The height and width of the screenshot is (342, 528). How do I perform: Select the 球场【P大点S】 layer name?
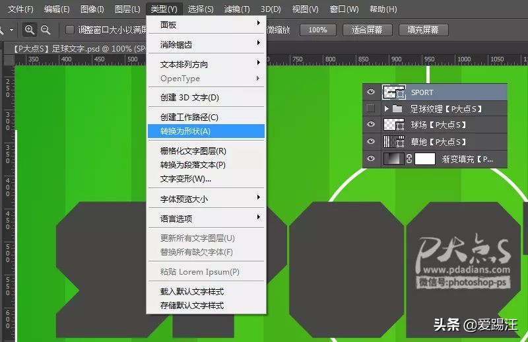point(438,125)
